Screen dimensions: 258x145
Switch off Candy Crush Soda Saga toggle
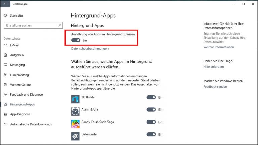[151, 122]
